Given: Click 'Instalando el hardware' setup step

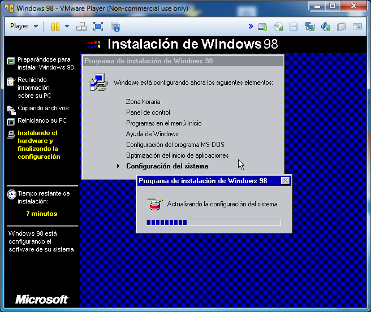Looking at the screenshot, I should click(x=38, y=145).
